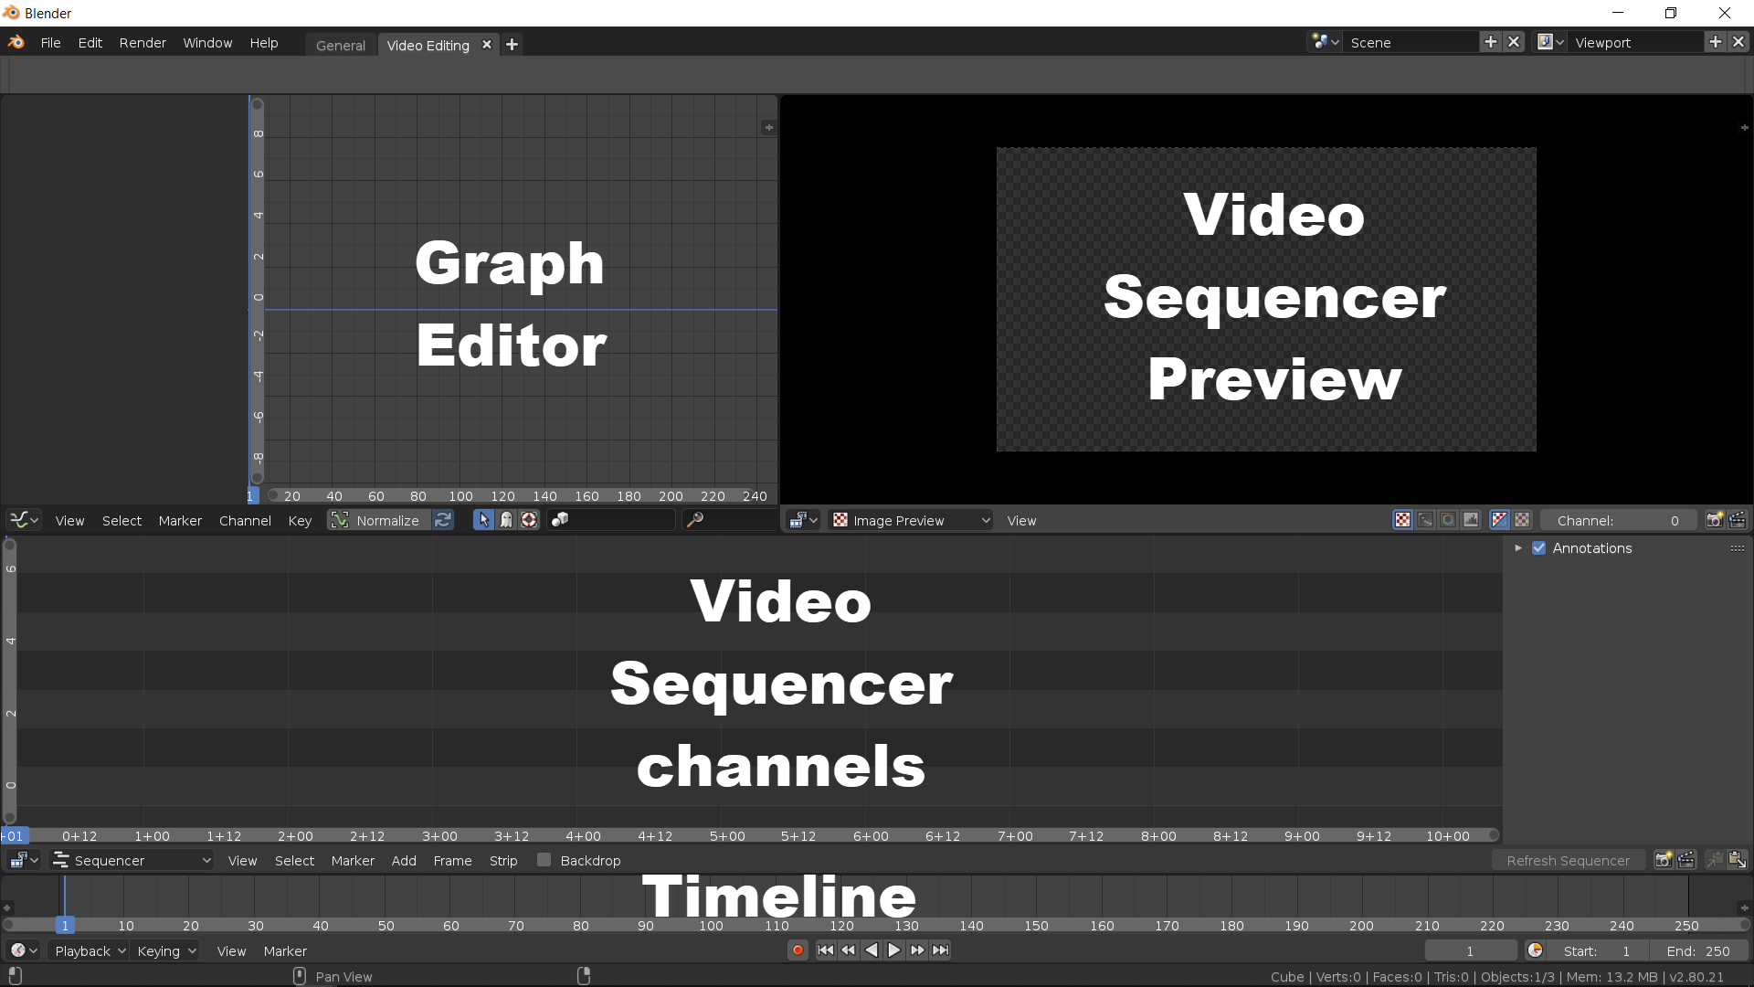Open the Playback popover menu
The image size is (1754, 987).
pyautogui.click(x=90, y=950)
